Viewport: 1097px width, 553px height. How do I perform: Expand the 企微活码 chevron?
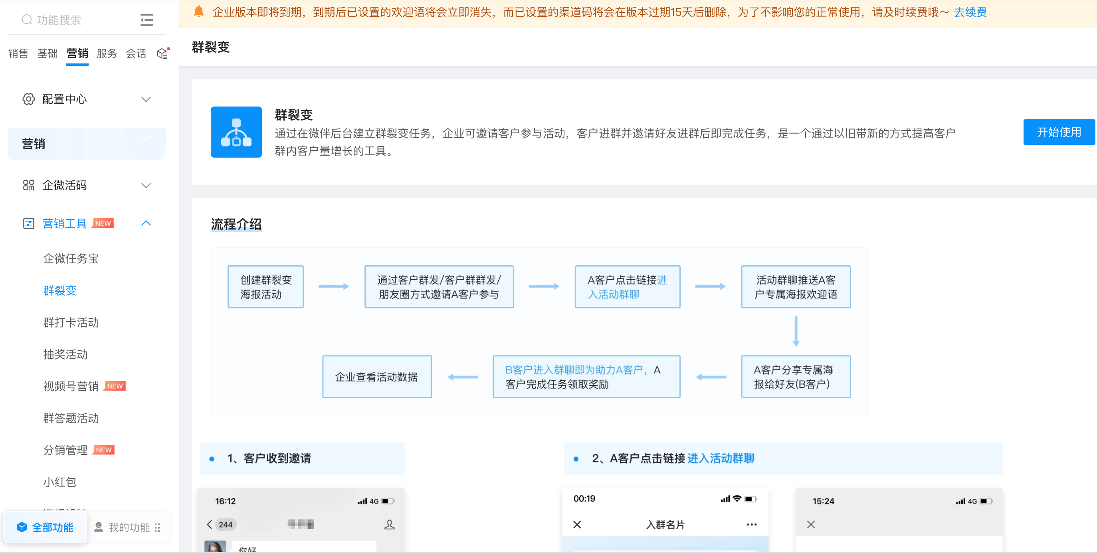point(146,185)
